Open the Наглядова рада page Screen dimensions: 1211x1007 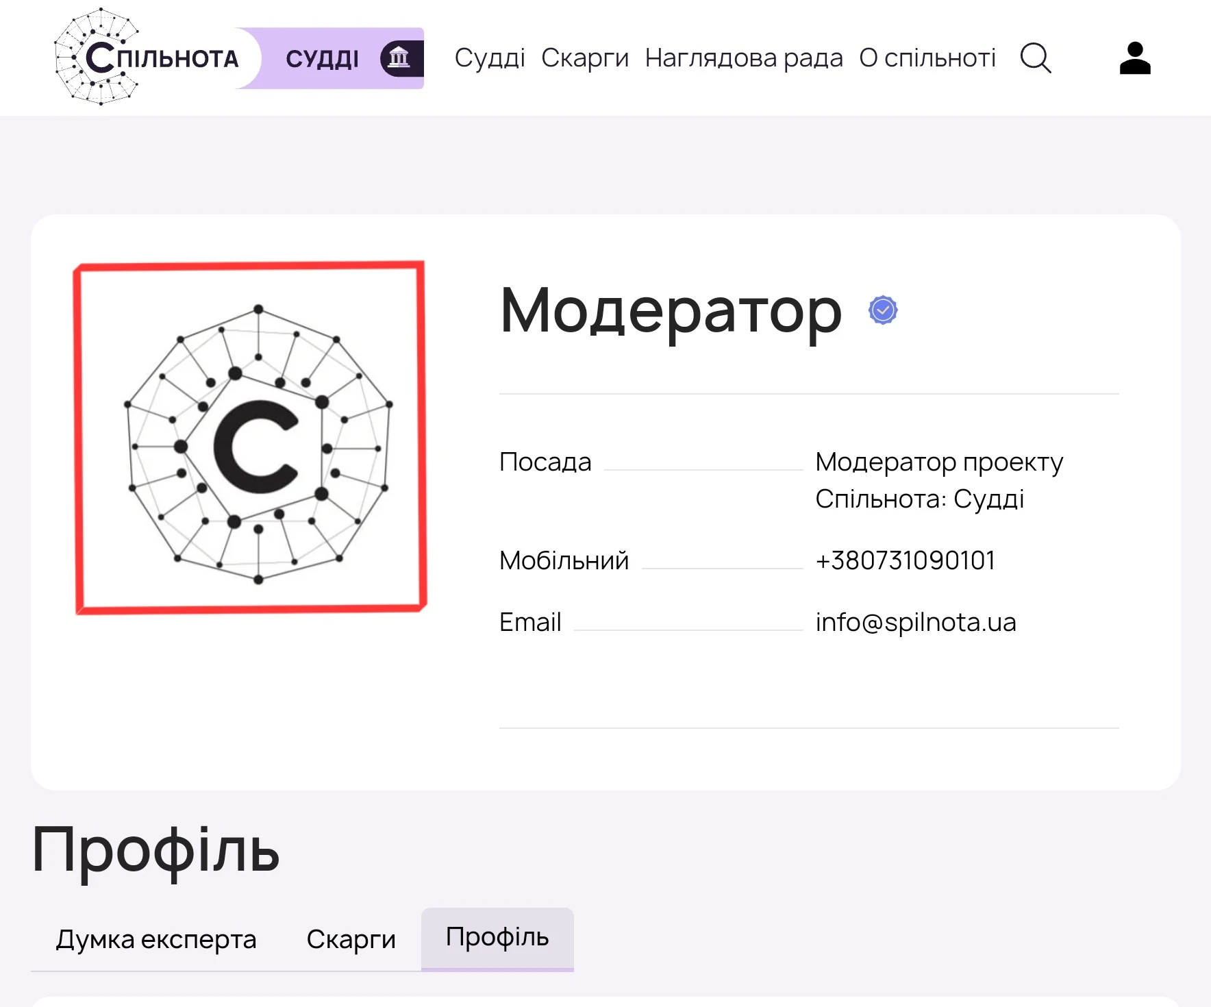coord(744,58)
